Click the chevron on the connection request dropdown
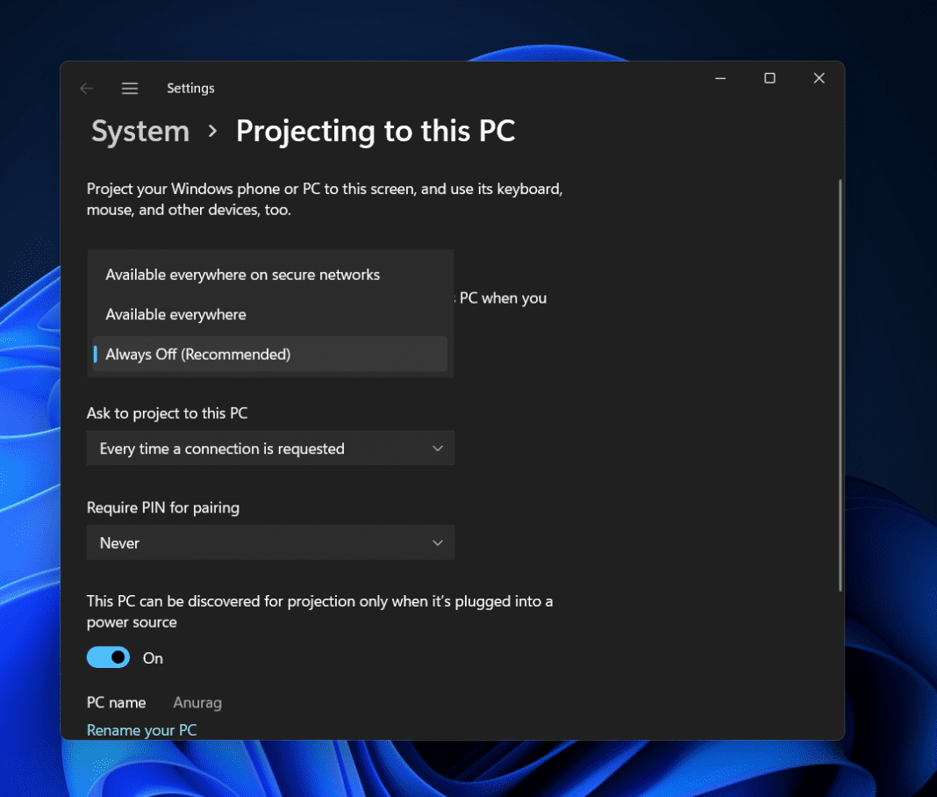This screenshot has height=797, width=937. (437, 448)
